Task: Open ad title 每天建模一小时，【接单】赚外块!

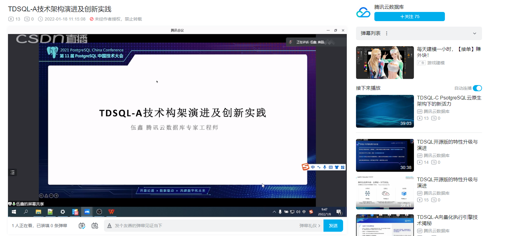Action: (x=449, y=52)
